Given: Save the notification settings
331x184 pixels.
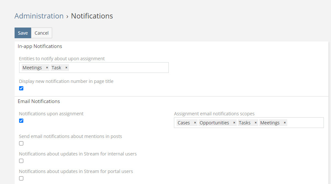Looking at the screenshot, I should pos(23,33).
